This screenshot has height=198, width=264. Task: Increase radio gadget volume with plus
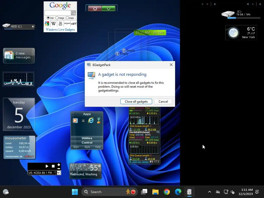[59, 165]
